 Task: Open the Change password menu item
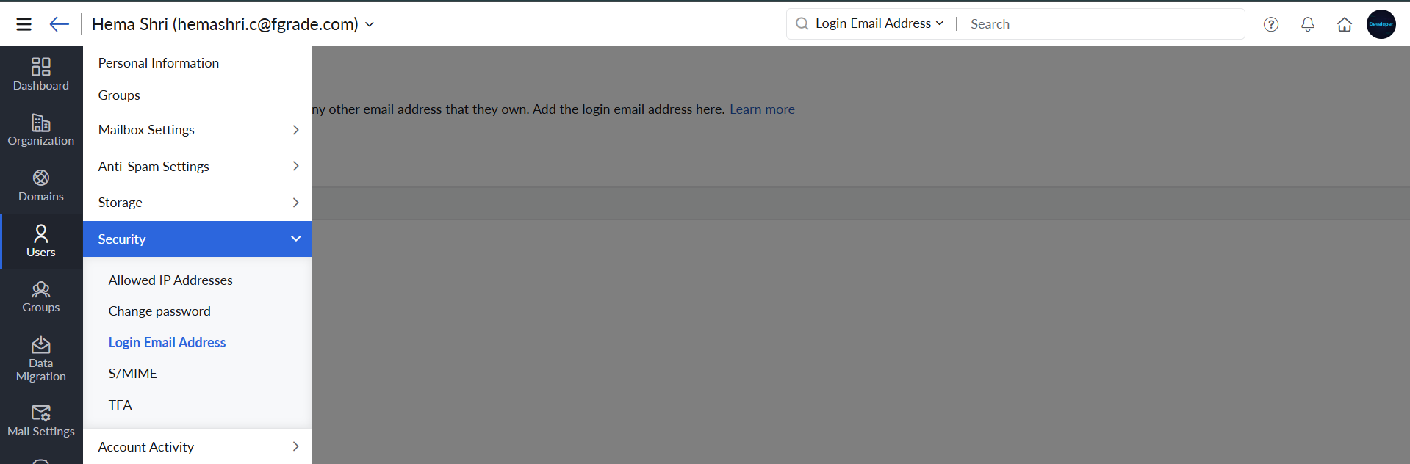click(159, 311)
